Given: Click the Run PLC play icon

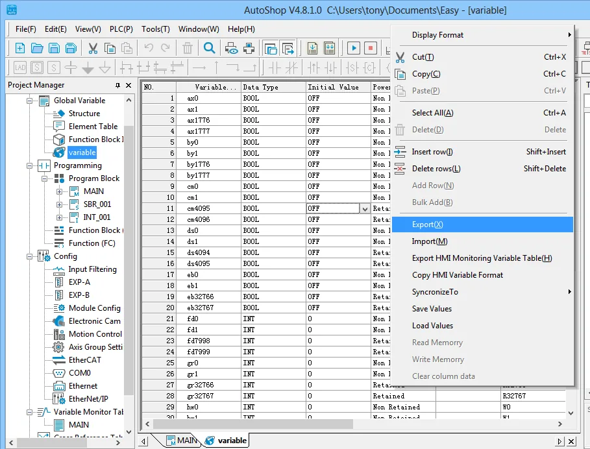Looking at the screenshot, I should coord(354,48).
